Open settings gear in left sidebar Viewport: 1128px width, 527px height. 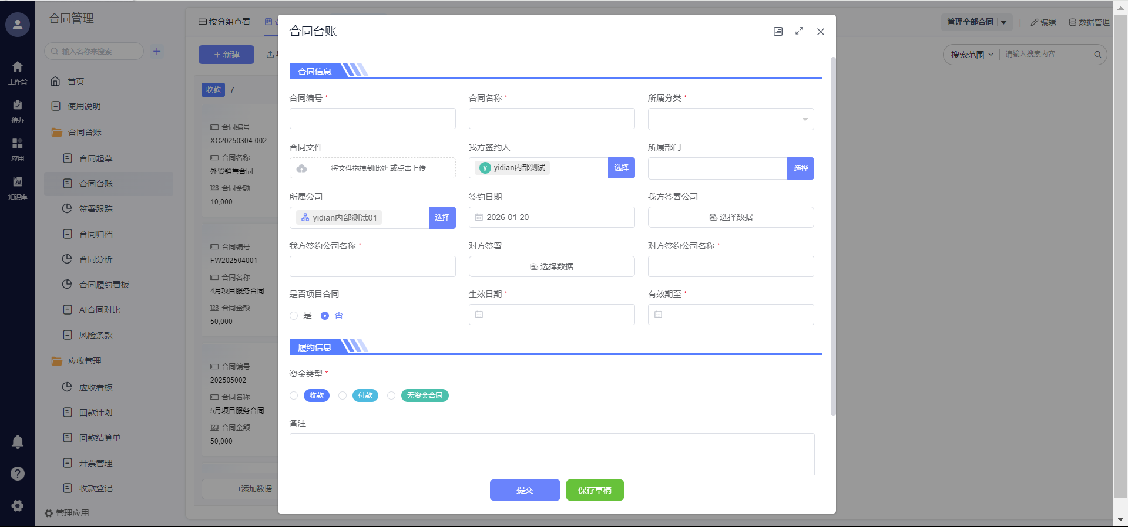18,505
